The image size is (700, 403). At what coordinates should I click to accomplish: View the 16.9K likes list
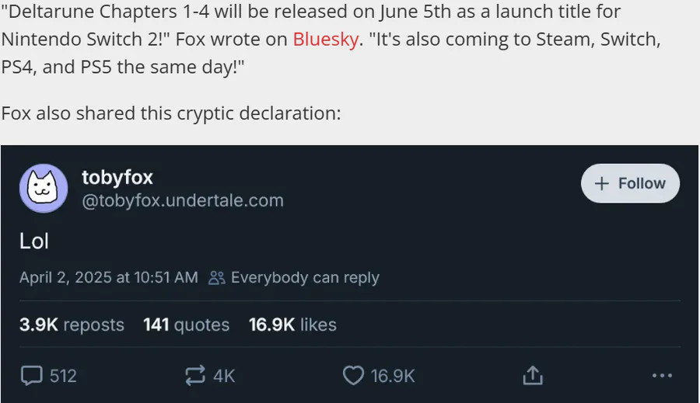[292, 325]
